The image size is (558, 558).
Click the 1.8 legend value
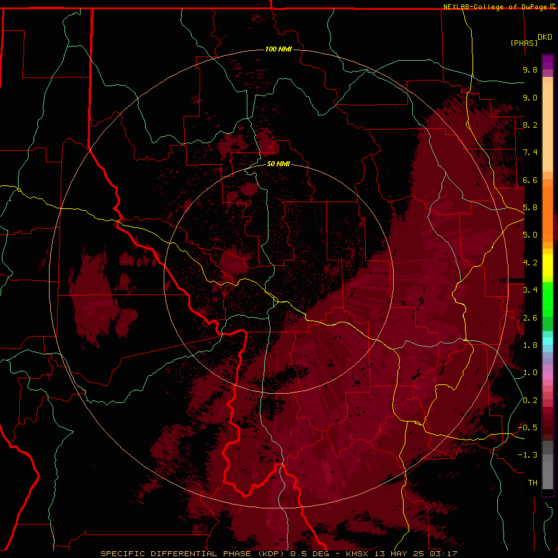tap(530, 345)
